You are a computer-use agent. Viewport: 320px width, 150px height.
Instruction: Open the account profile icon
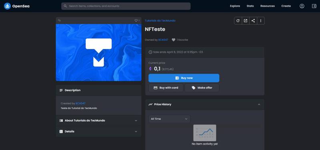302,6
